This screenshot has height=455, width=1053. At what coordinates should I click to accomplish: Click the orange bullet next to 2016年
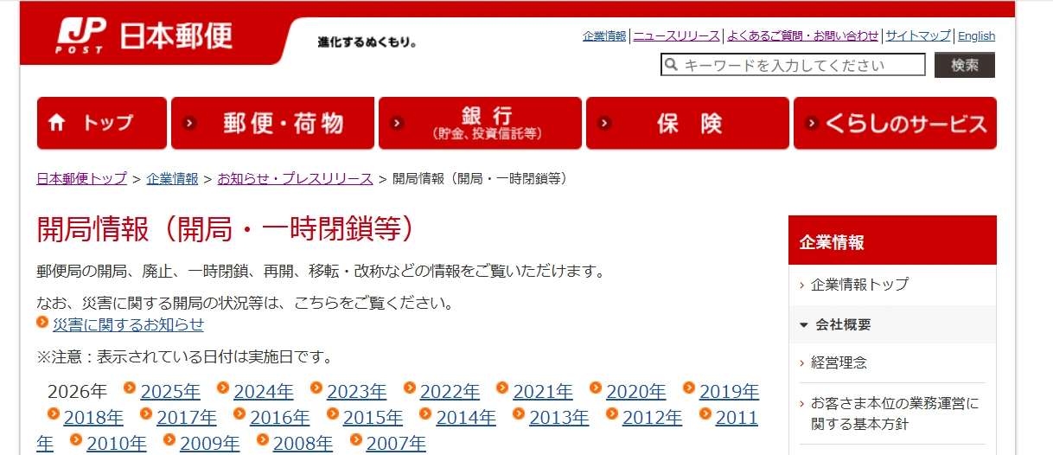[x=239, y=413]
